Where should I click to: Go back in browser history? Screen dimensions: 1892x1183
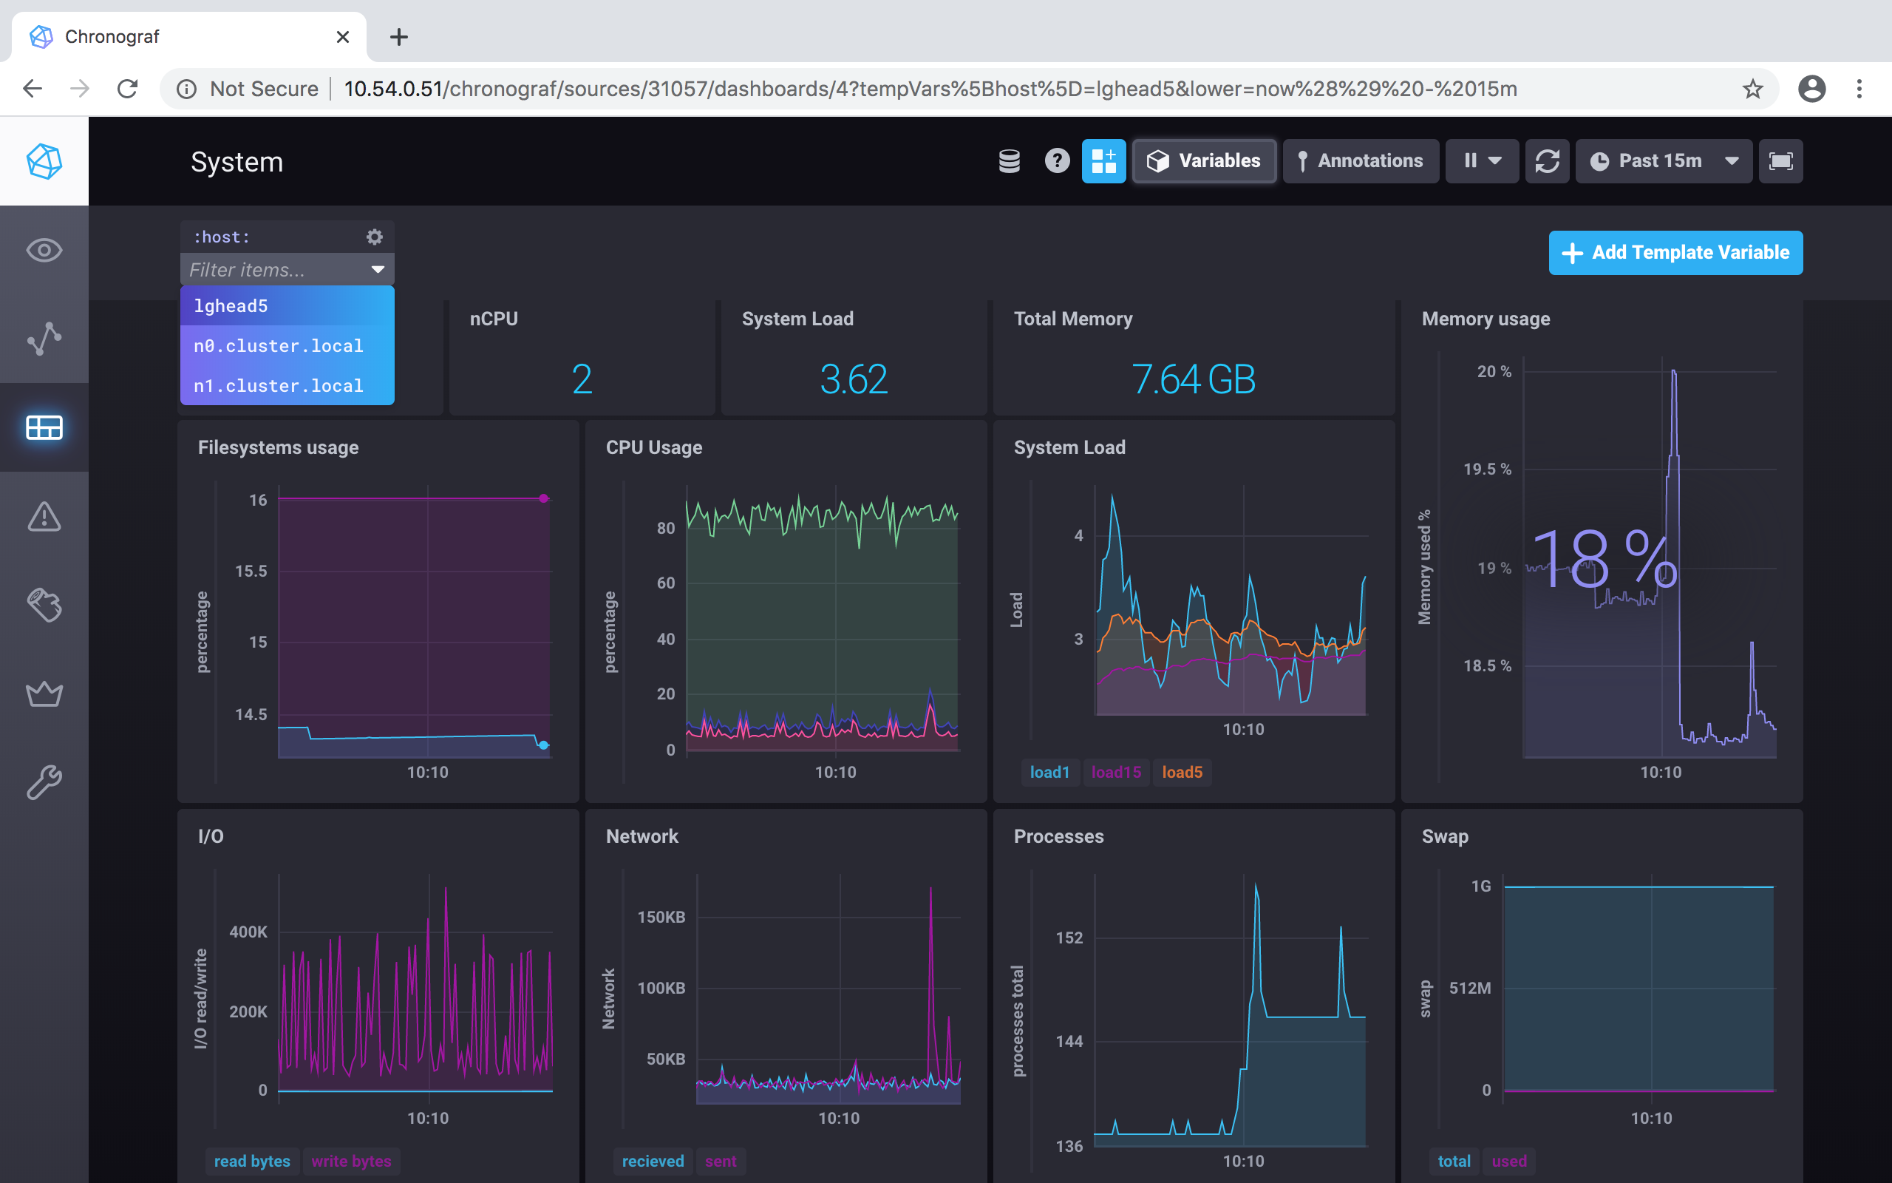point(32,89)
